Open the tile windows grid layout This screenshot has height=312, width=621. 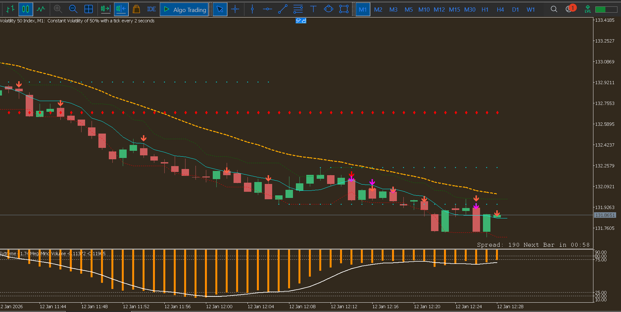click(x=88, y=9)
